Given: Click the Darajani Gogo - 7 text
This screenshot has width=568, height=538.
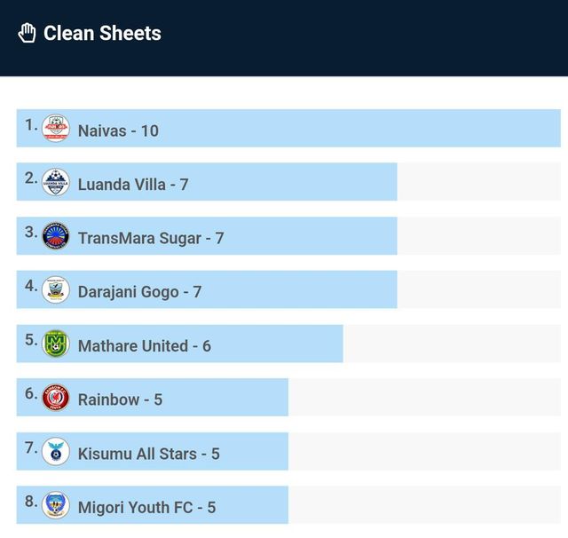Looking at the screenshot, I should pos(139,292).
